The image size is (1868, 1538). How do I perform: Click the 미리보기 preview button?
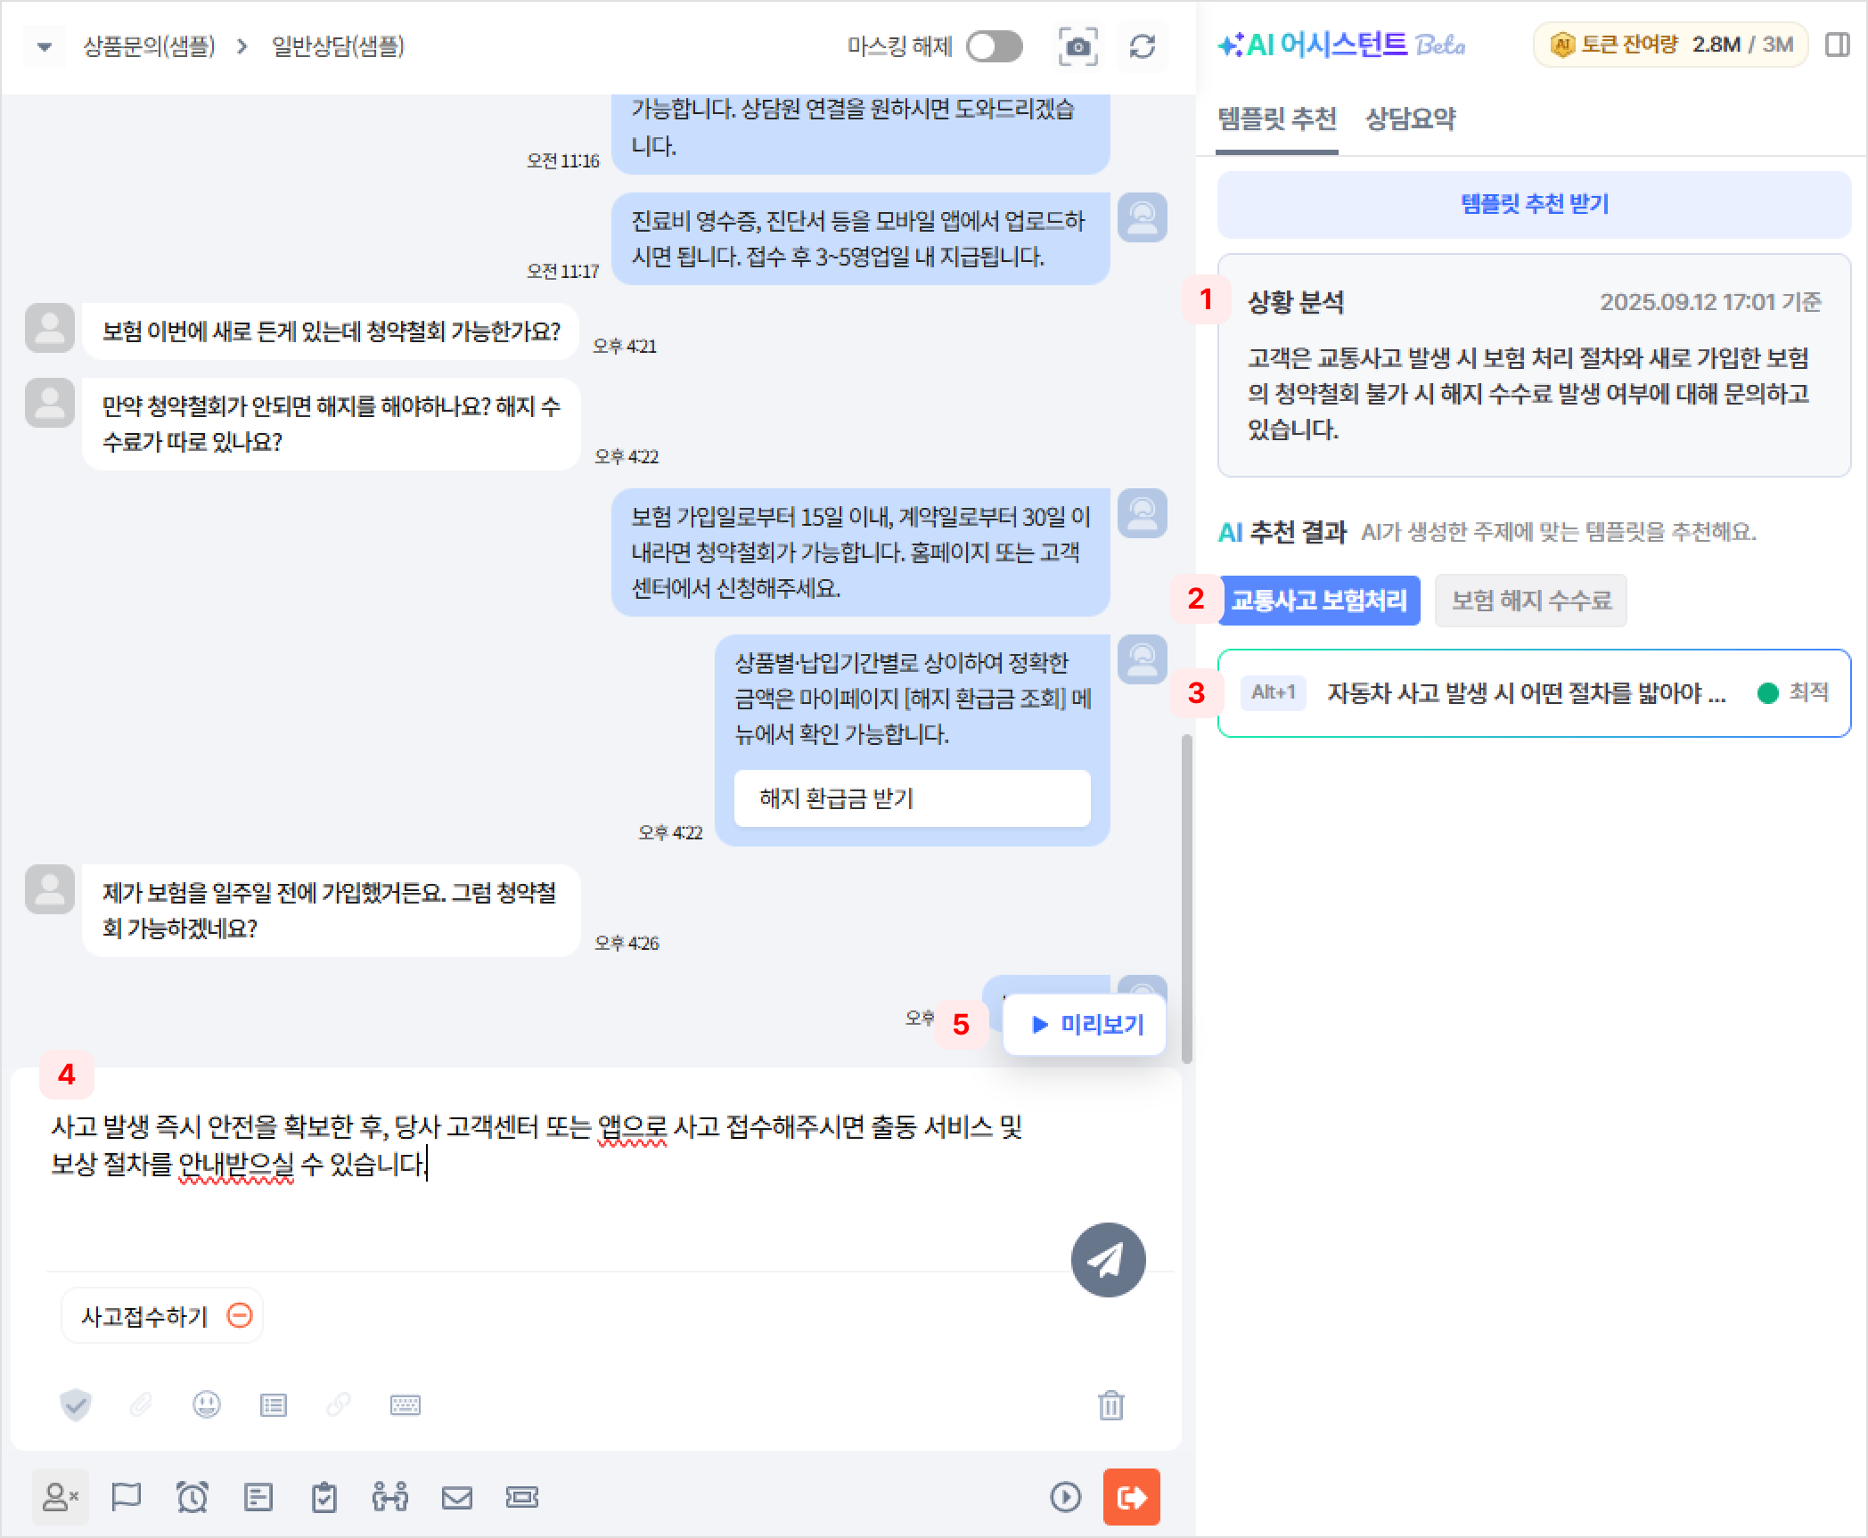(1085, 1025)
